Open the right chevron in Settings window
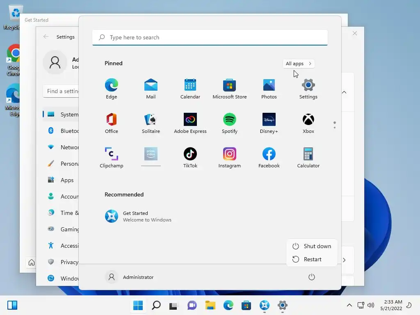 344,260
